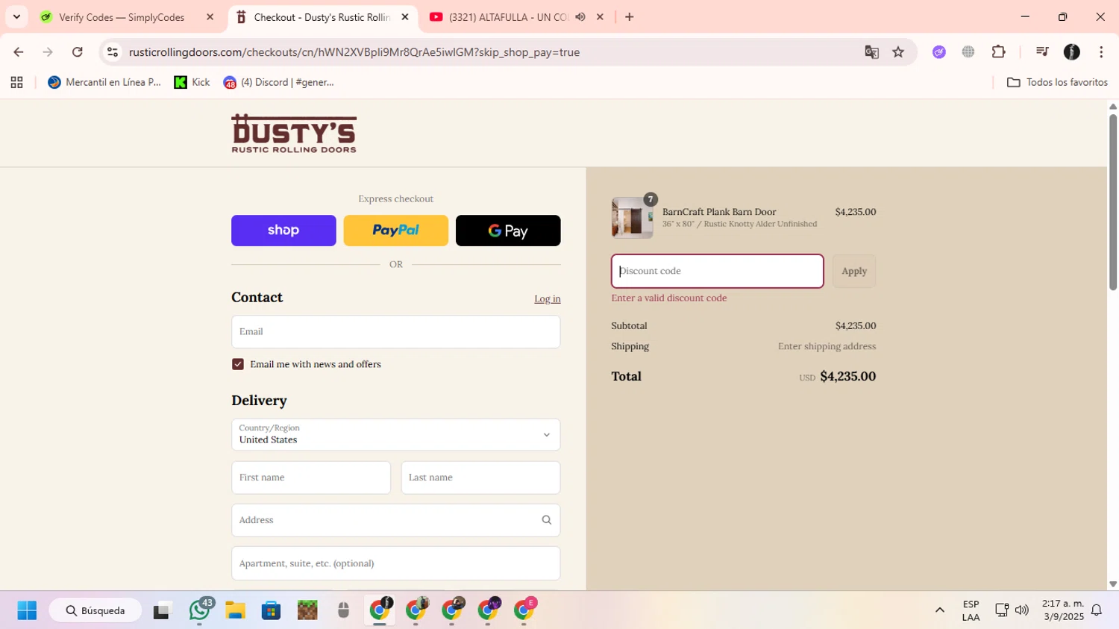1119x629 pixels.
Task: Click the Address input field
Action: (395, 520)
